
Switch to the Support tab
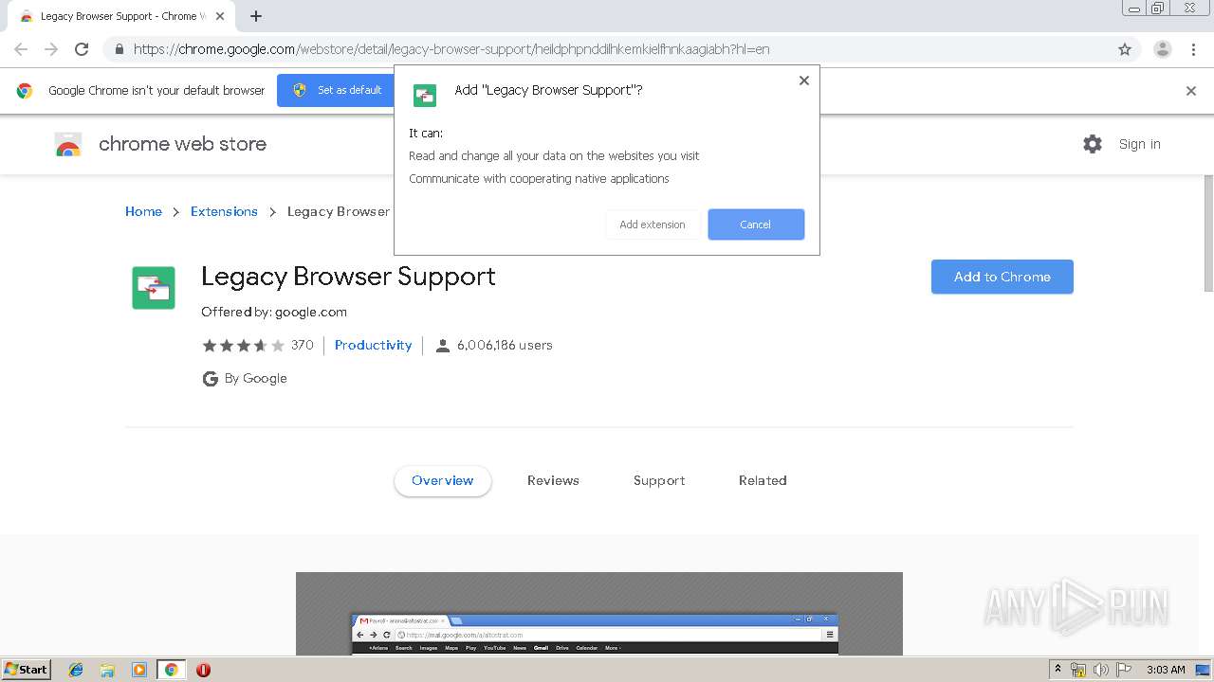(x=659, y=480)
